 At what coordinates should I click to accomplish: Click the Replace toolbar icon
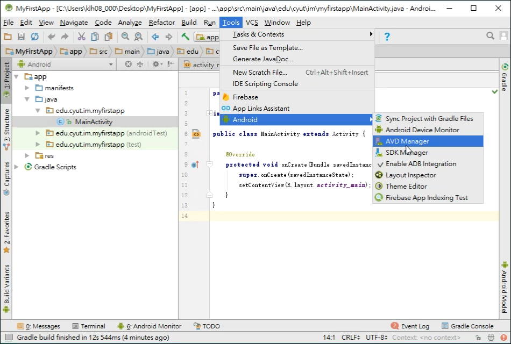(138, 37)
